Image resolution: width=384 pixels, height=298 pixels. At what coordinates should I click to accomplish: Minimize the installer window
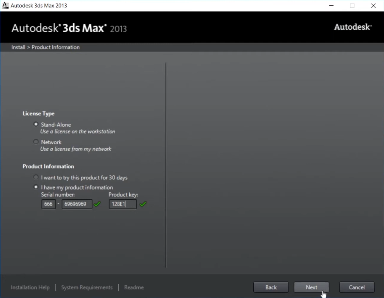tap(331, 6)
